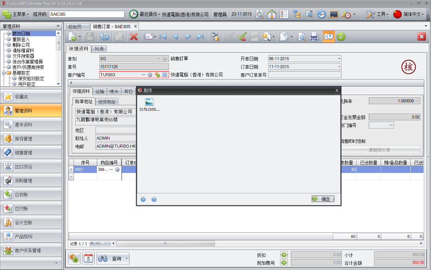Click the home icon in top toolbar
431x270 pixels.
tap(272, 14)
